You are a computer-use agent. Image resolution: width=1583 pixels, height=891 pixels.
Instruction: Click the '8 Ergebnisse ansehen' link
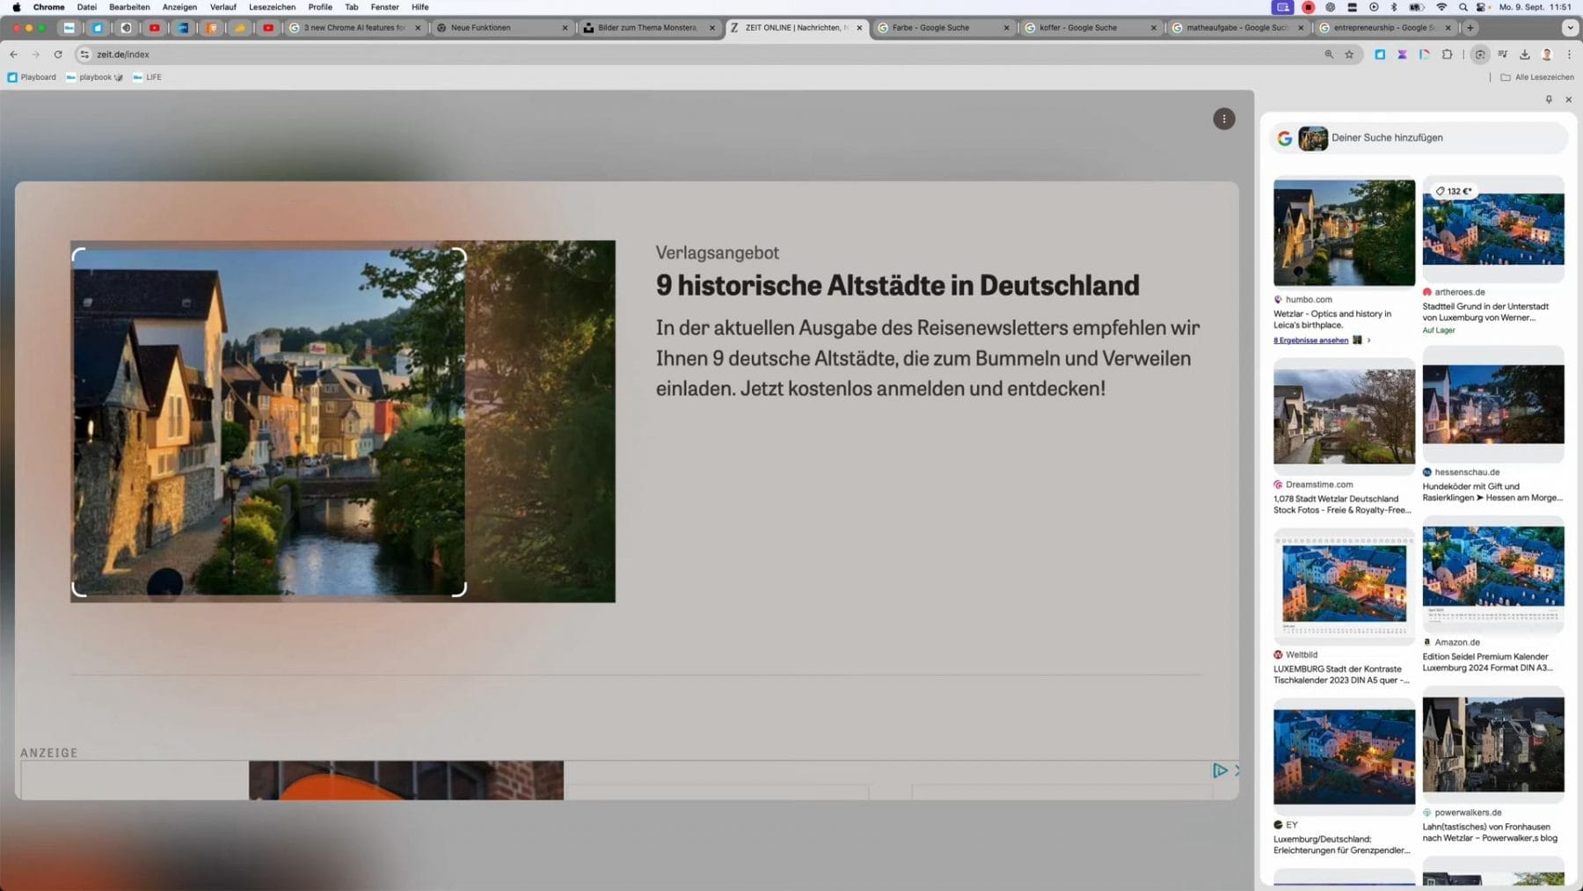[1310, 340]
